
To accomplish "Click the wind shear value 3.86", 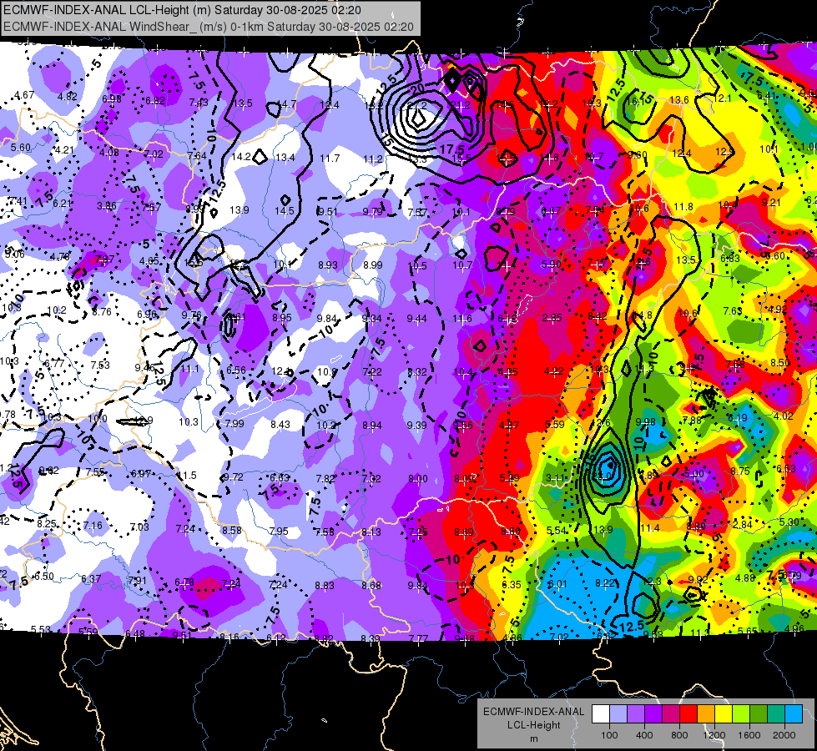I will 107,206.
